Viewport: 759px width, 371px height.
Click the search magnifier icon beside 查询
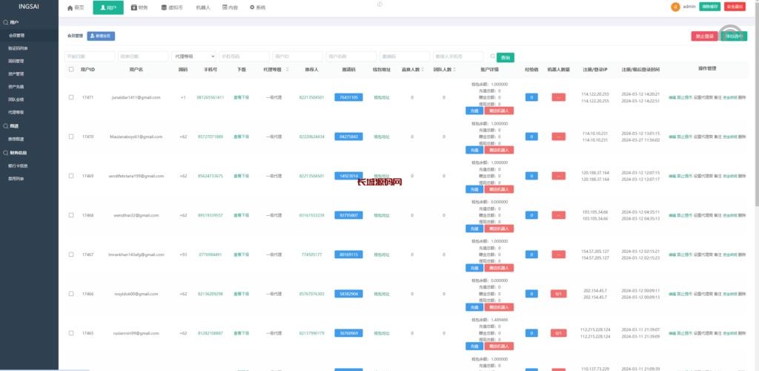(492, 56)
